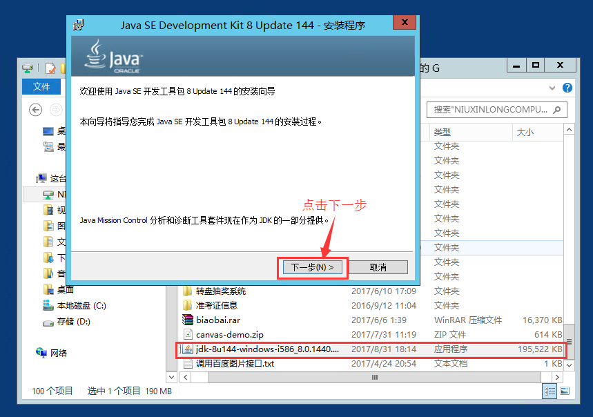Switch to large icons view in status bar
Viewport: 593px width, 417px height.
[565, 391]
